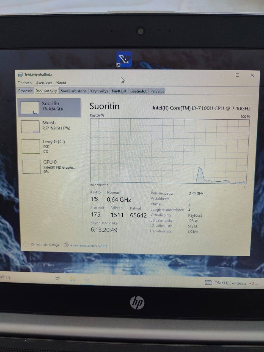Click the Loogiset suorittimet value 4
Screen dimensions: 264x352
pyautogui.click(x=189, y=210)
